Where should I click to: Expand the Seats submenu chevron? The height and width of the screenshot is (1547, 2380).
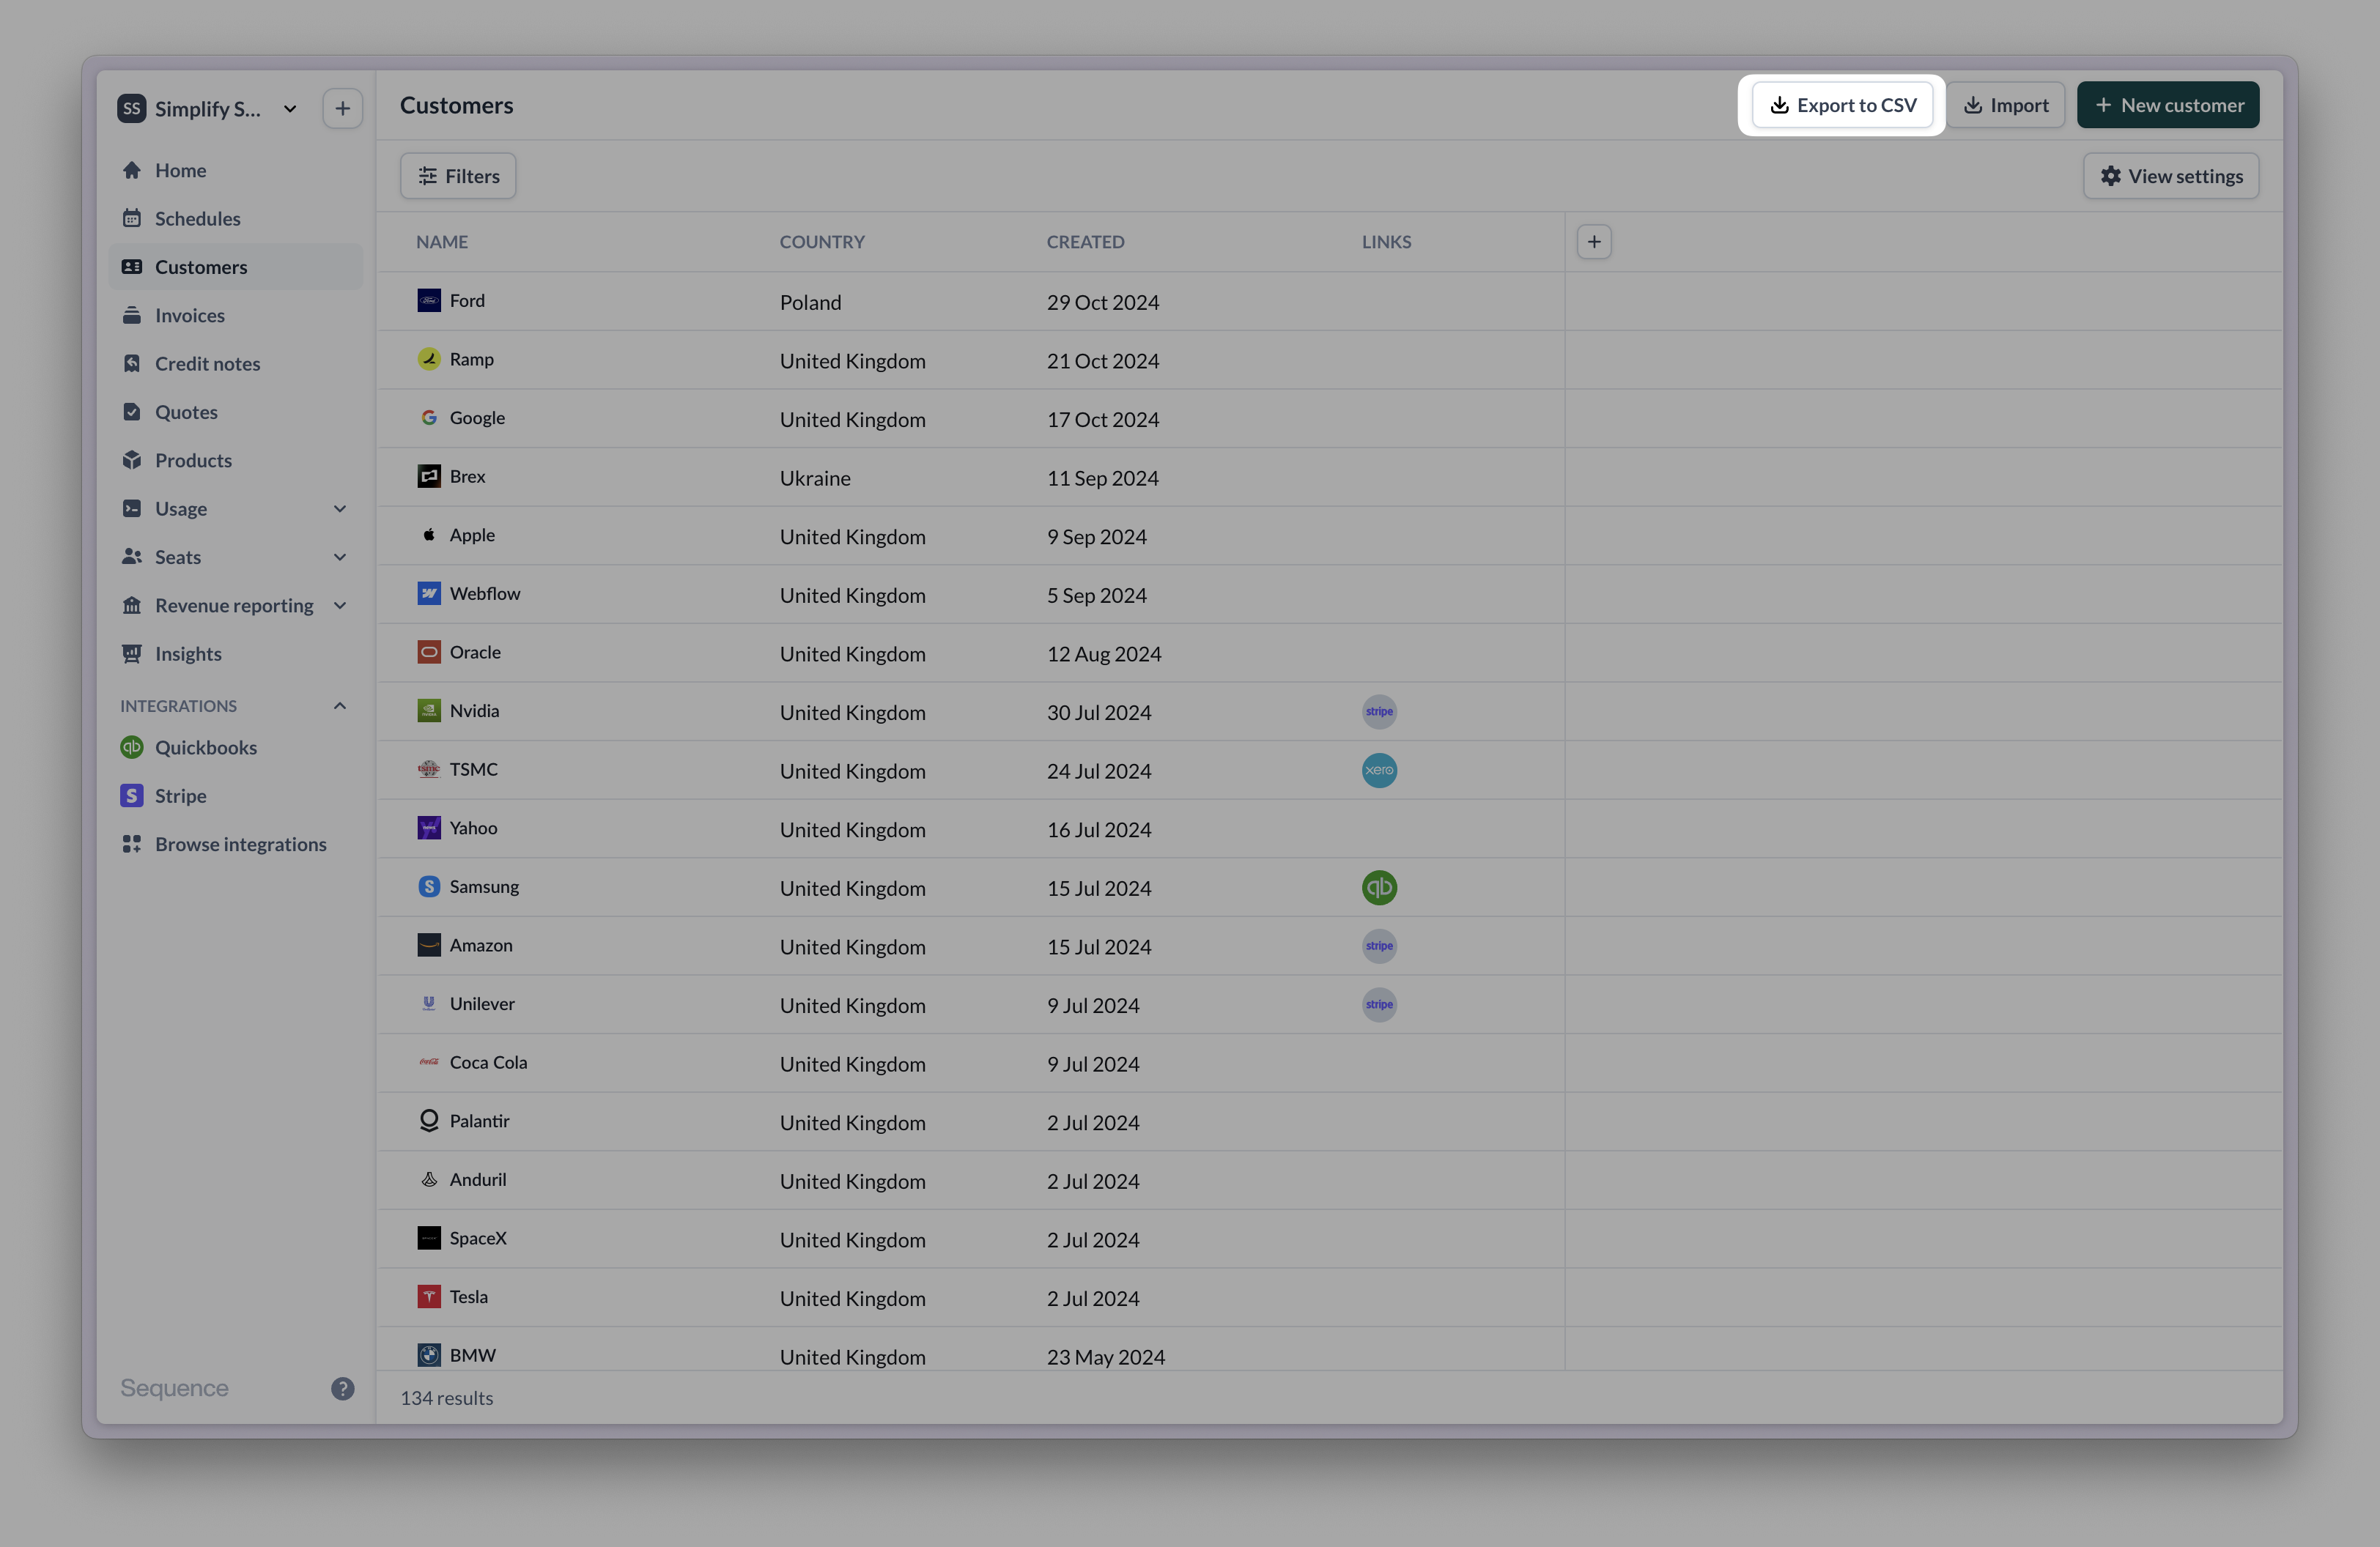tap(340, 557)
